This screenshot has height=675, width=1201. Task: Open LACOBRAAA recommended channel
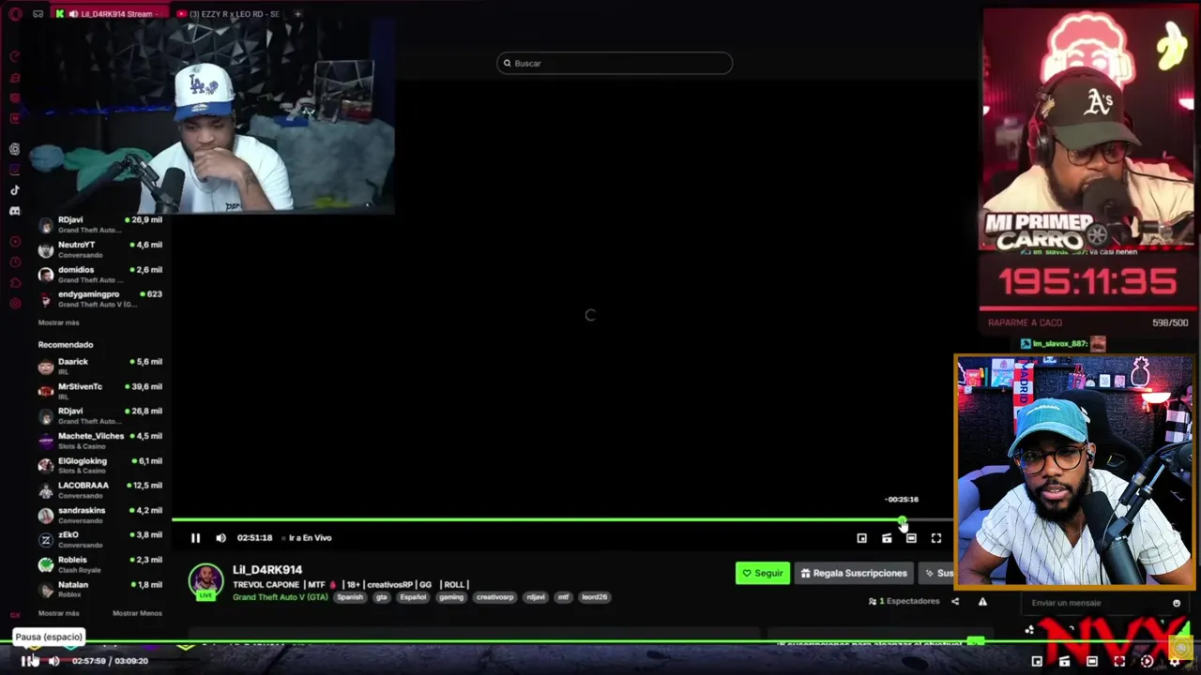point(99,489)
